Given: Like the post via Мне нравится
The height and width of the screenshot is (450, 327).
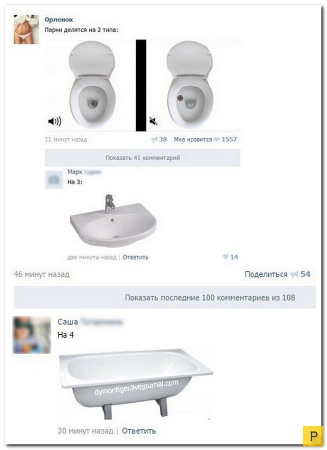Looking at the screenshot, I should pyautogui.click(x=193, y=139).
